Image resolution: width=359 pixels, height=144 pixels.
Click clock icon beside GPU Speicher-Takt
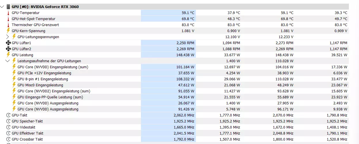[x=8, y=121]
